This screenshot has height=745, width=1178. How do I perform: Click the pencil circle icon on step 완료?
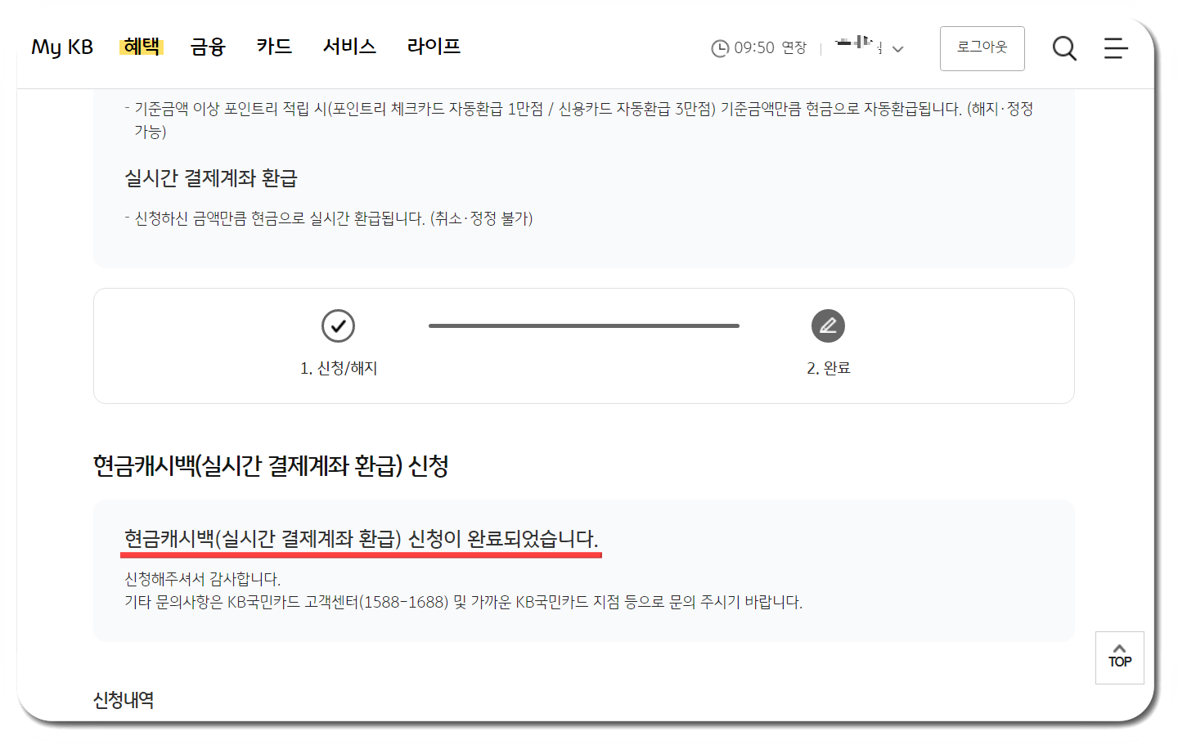(829, 325)
